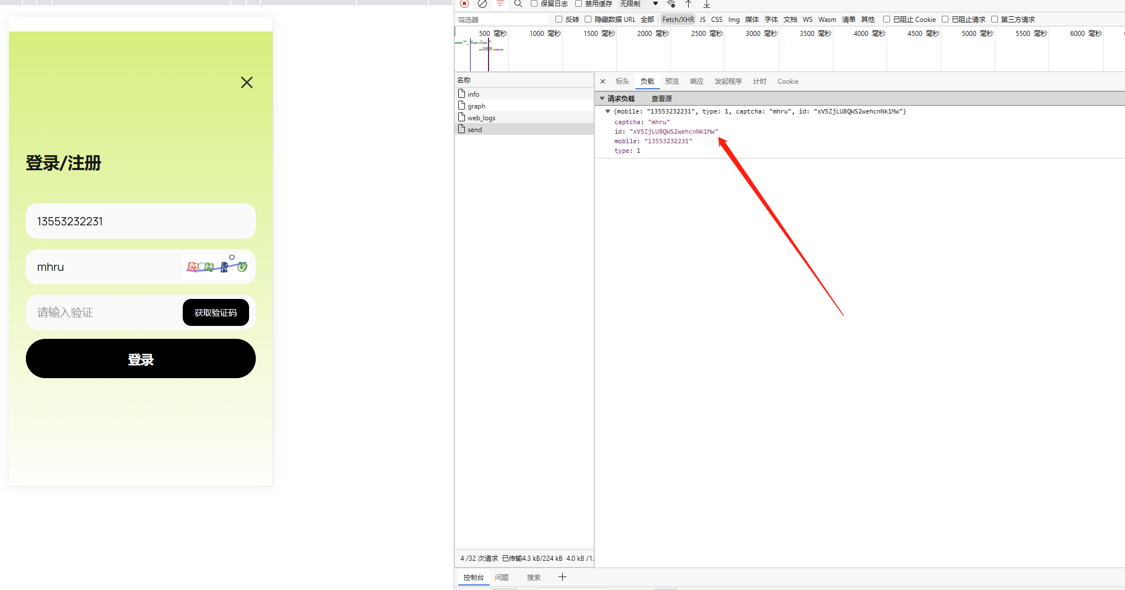Enable the 保留日志 checkbox
The width and height of the screenshot is (1125, 590).
(534, 4)
